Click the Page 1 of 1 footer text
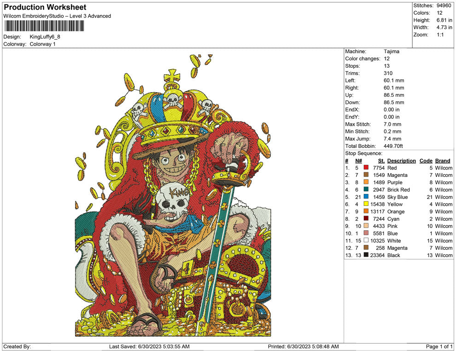456x351 pixels. pos(439,346)
